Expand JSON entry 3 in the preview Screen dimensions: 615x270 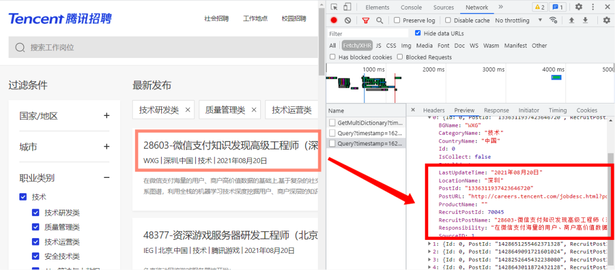point(429,259)
